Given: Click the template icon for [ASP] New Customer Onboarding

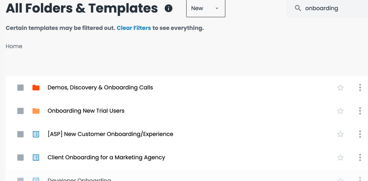Looking at the screenshot, I should tap(36, 134).
